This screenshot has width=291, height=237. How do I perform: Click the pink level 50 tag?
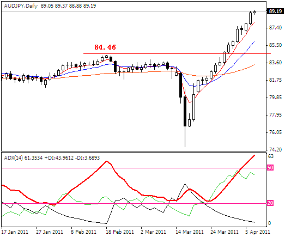click(x=270, y=168)
